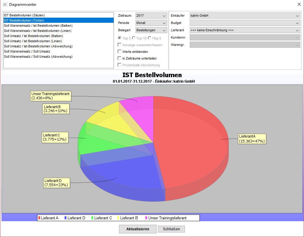Click the magenta Unser Trainingslieferant legend swatch
The image size is (304, 237).
[x=146, y=218]
